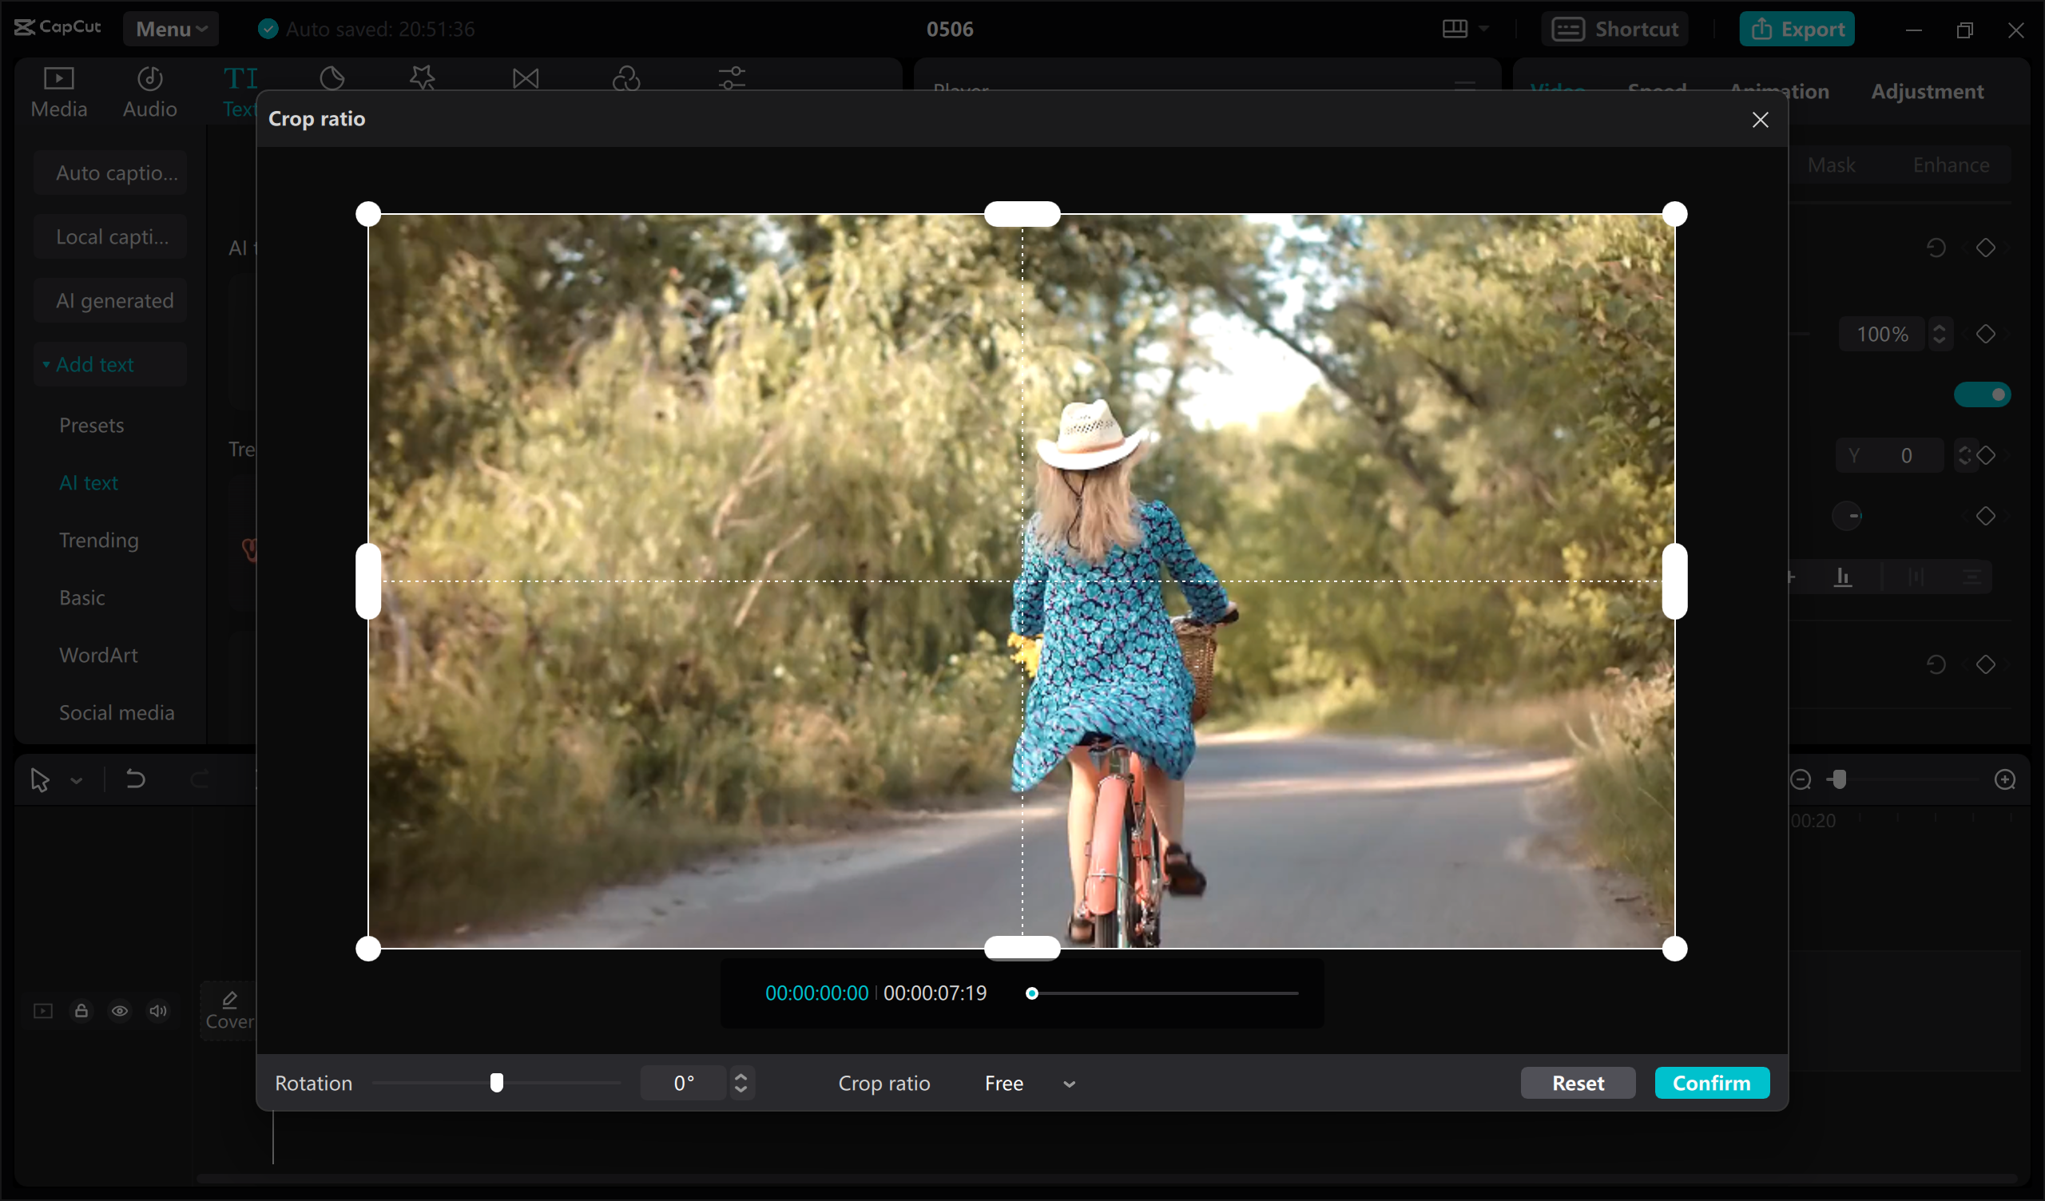Screen dimensions: 2045x1201
Task: Expand the Menu dropdown
Action: 170,30
